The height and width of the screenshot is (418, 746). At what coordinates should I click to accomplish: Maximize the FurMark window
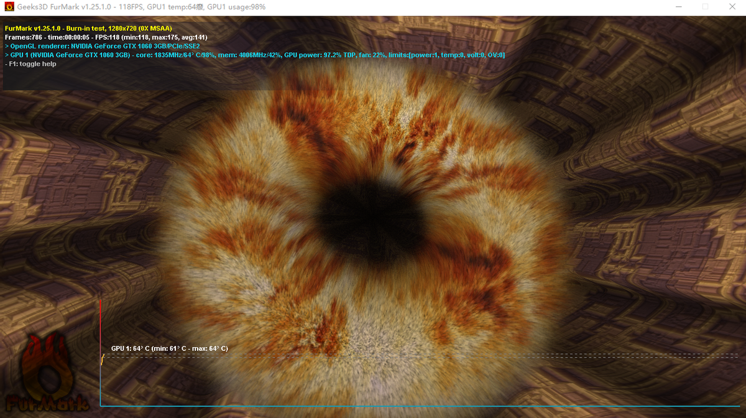(x=706, y=7)
